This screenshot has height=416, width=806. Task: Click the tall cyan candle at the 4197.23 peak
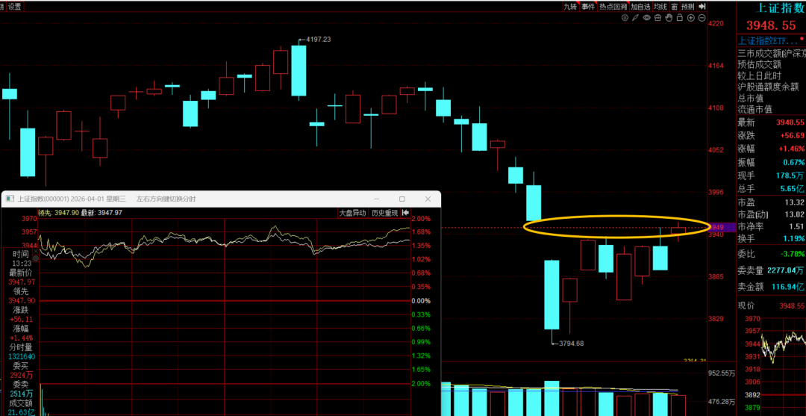coord(299,71)
